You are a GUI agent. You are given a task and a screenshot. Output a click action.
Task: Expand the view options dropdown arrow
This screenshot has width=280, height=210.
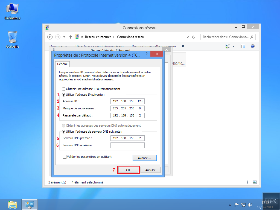tap(234, 46)
